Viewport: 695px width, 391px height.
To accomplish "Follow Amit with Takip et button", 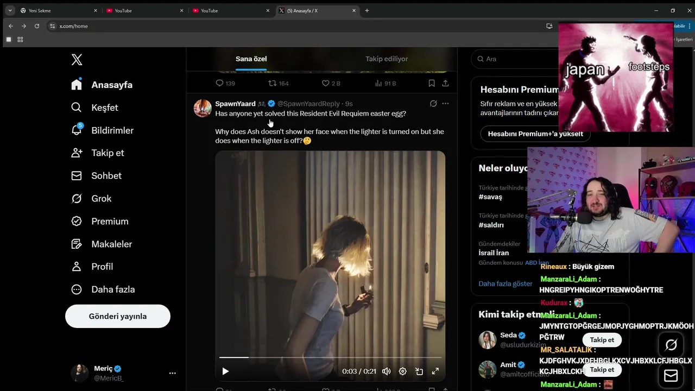I will [602, 369].
